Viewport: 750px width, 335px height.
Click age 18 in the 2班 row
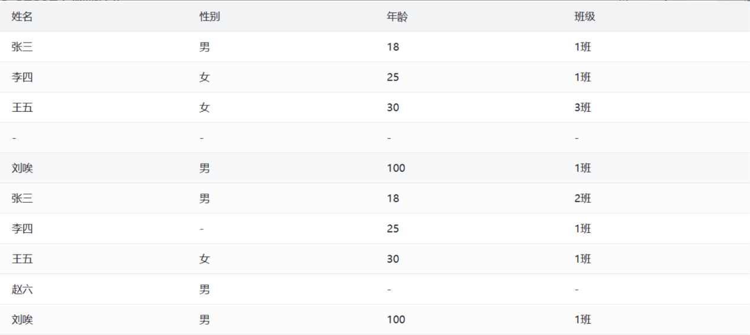pyautogui.click(x=393, y=199)
